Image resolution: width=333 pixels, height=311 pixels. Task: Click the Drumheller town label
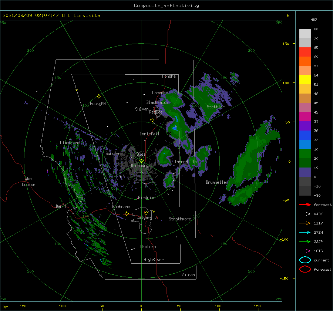[x=217, y=182]
